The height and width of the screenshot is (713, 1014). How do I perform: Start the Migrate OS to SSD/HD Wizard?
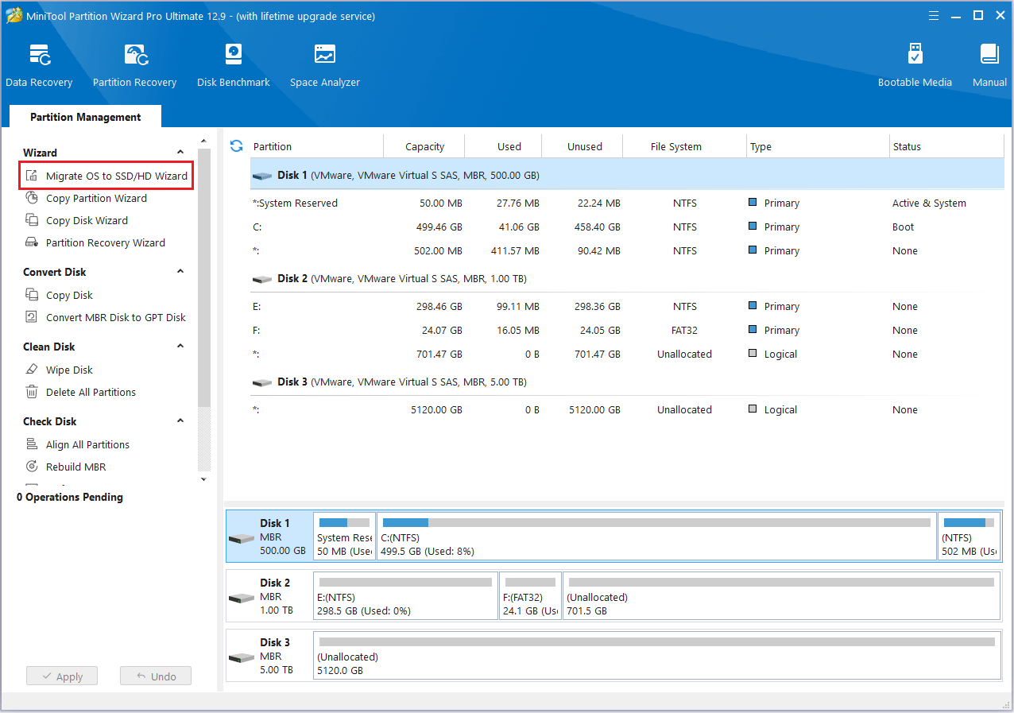coord(106,175)
